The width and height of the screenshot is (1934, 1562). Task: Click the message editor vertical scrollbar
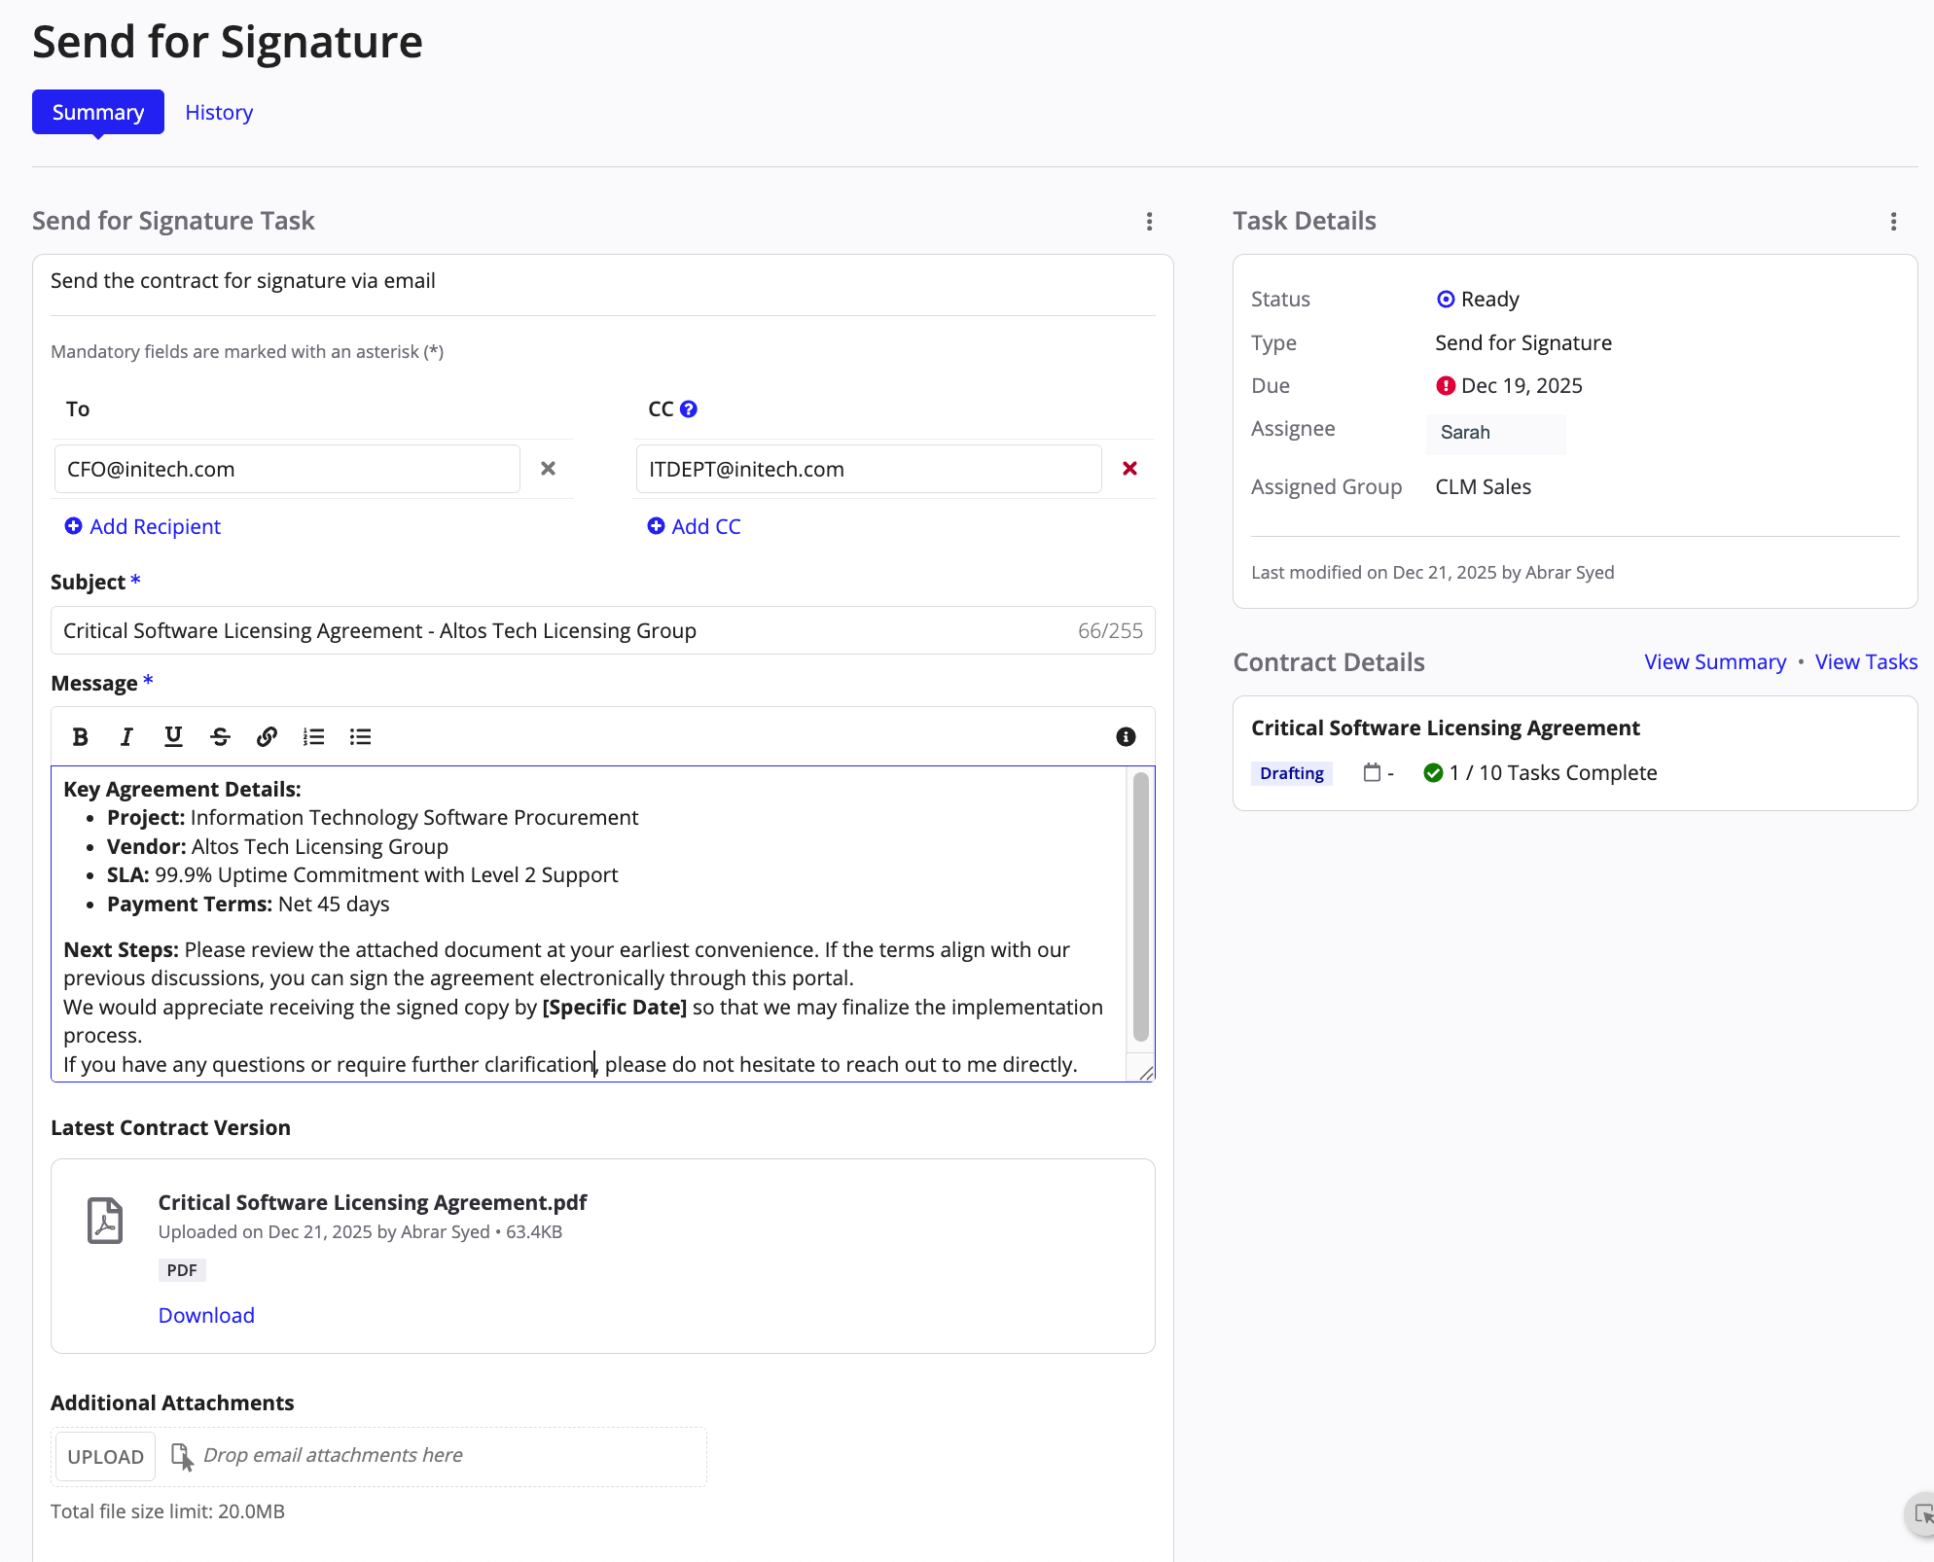(x=1141, y=906)
